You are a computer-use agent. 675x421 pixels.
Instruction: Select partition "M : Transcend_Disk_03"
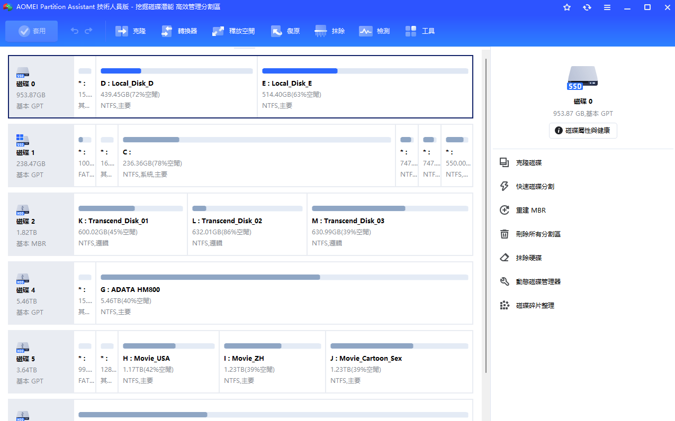[390, 224]
